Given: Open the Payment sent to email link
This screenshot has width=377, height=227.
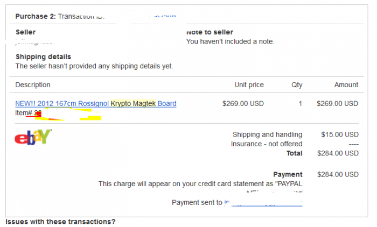Looking at the screenshot, I should point(263,203).
